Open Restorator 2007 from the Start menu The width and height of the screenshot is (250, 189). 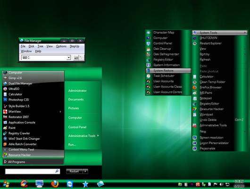coord(33,117)
